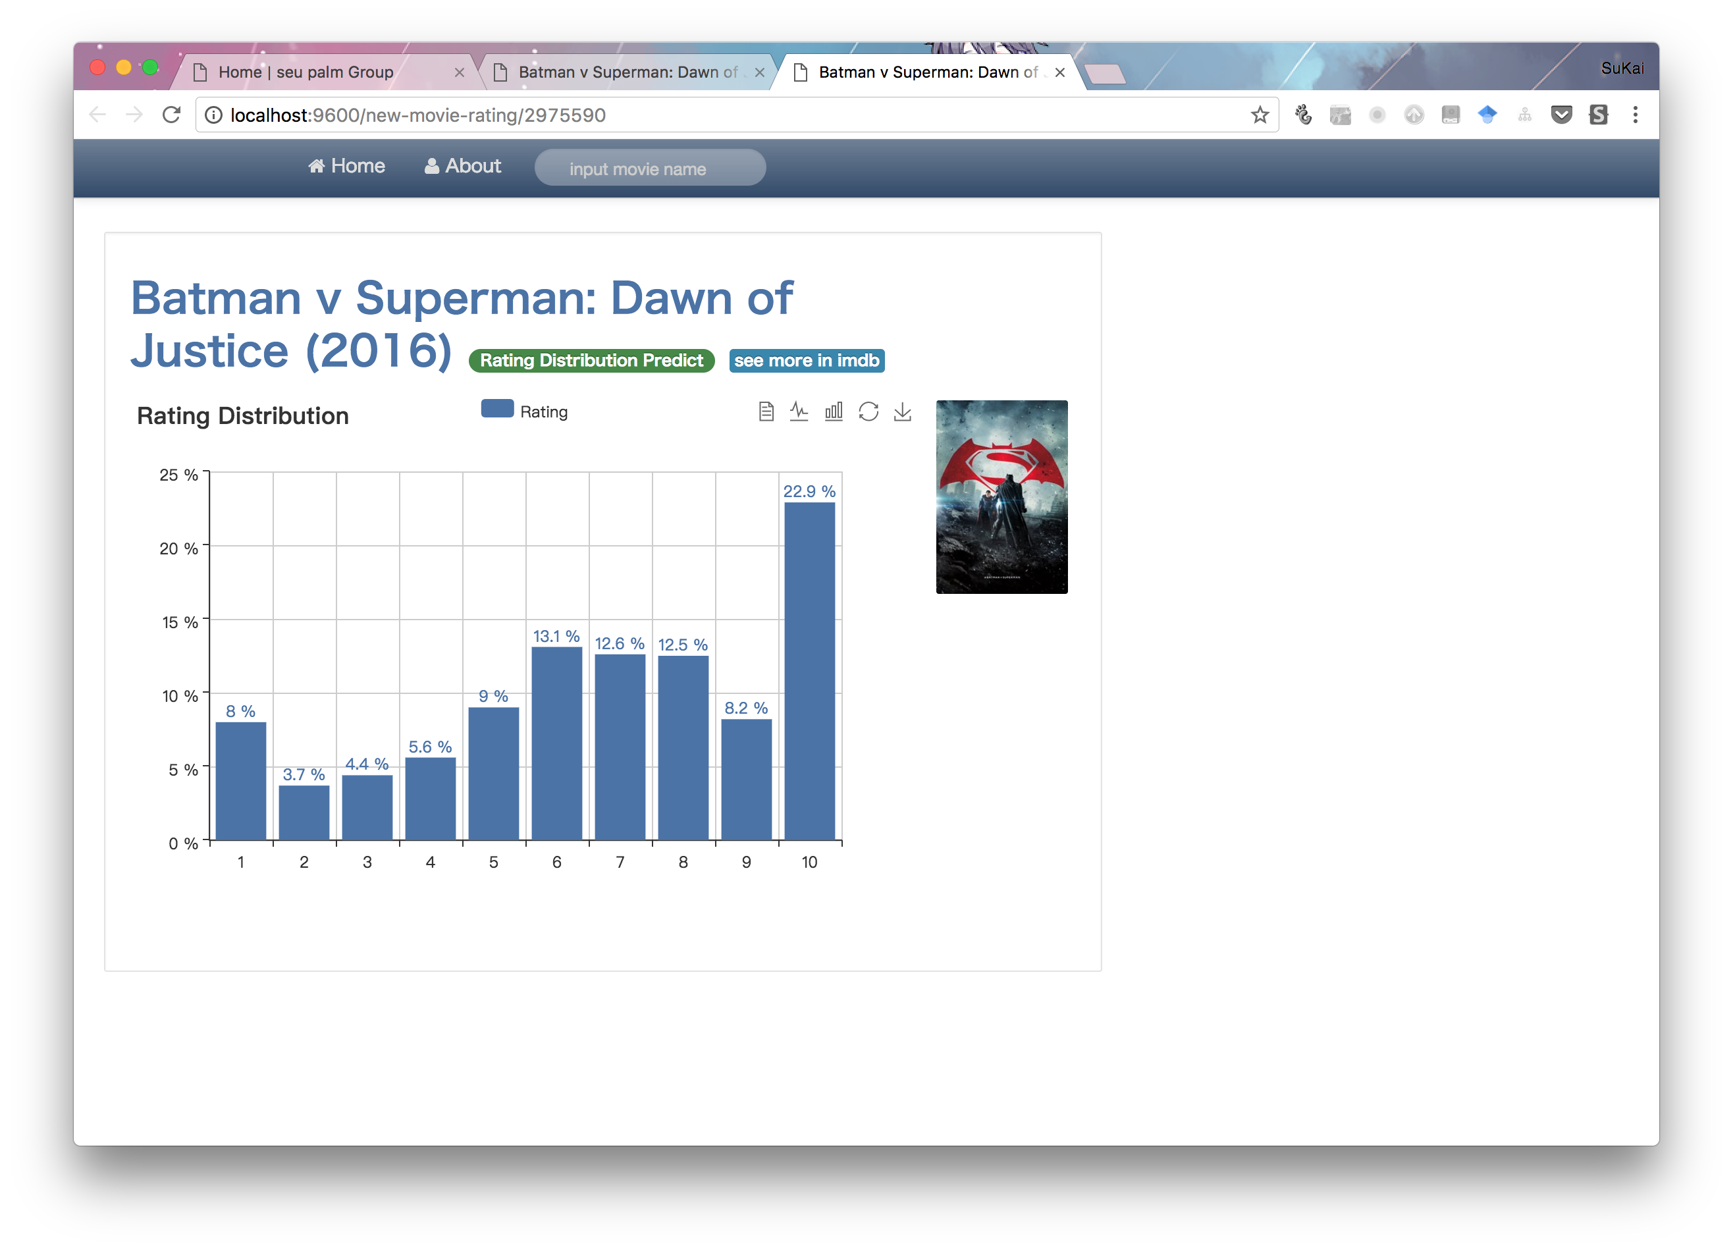View site information icon

tap(214, 115)
